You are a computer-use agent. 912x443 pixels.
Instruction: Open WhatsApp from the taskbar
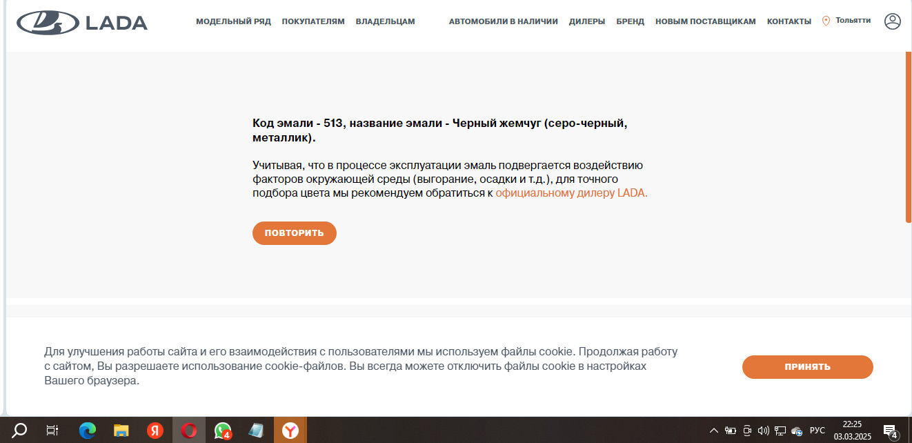pos(222,431)
